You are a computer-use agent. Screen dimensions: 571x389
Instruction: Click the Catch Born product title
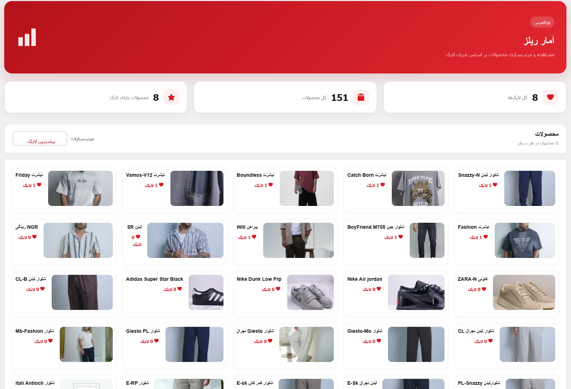[x=367, y=175]
